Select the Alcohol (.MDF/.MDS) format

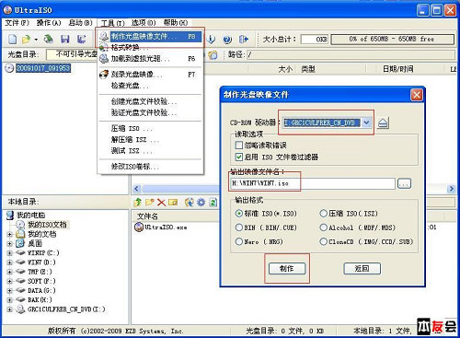(323, 227)
